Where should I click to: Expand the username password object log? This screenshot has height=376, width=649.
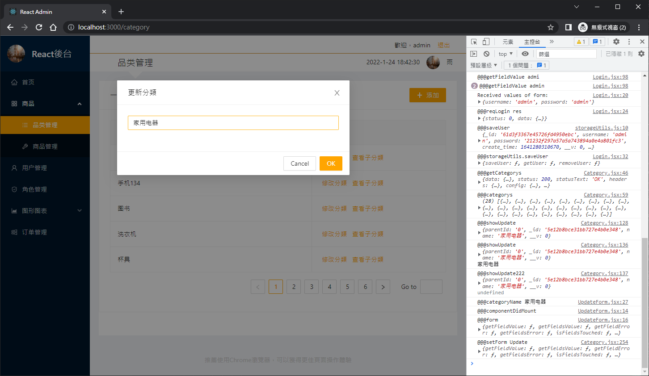[x=480, y=102]
